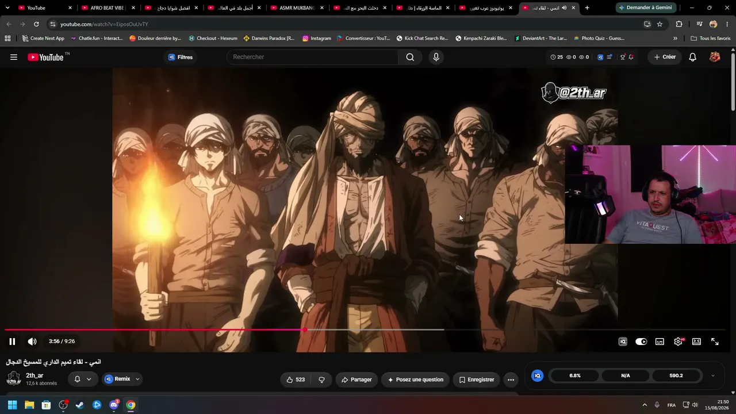Open Chrome profile avatar

[x=714, y=24]
